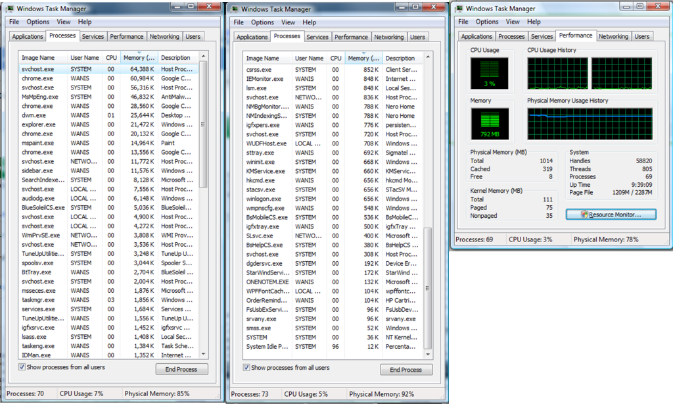Select the lsass.exe process row
Viewport: 673px width, 404px height.
(108, 337)
